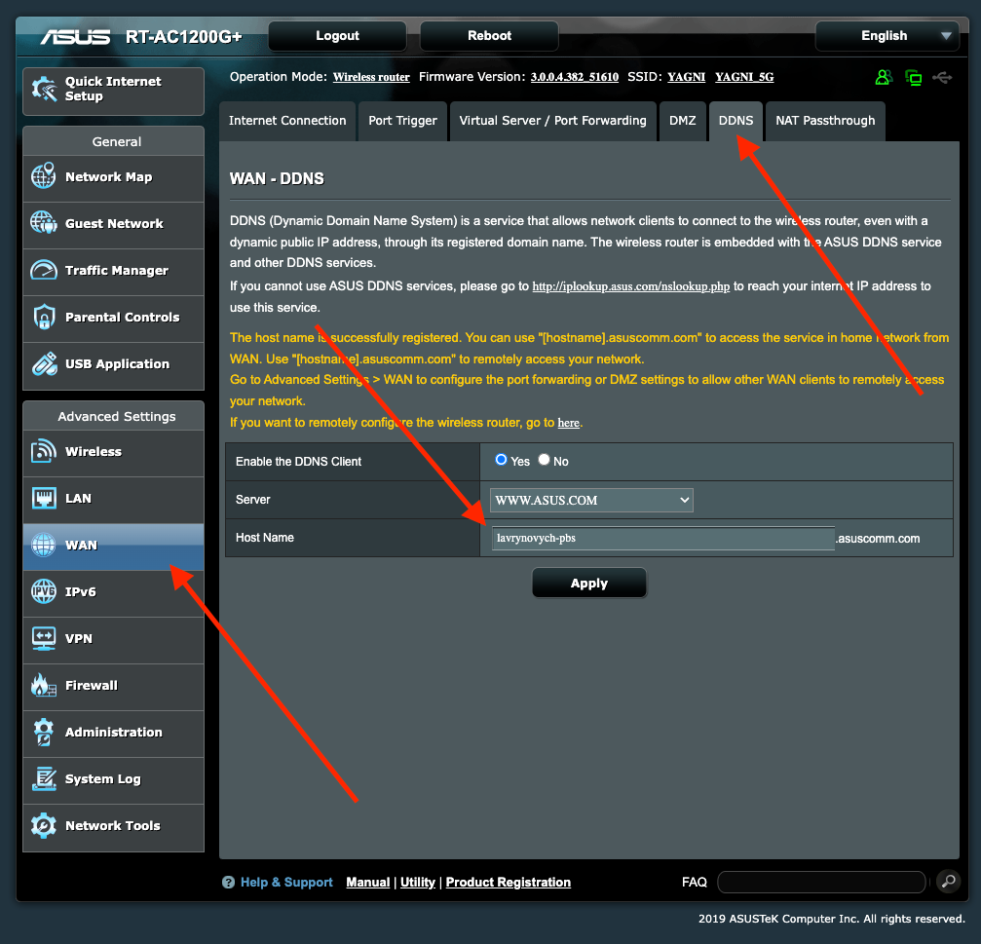Select Yes for Enable DDNS Client
The width and height of the screenshot is (981, 944).
[x=502, y=460]
